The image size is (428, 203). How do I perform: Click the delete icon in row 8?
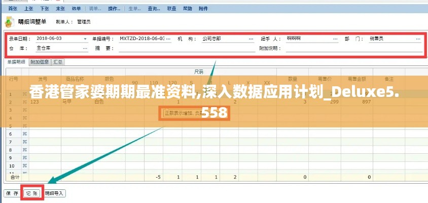(25, 150)
